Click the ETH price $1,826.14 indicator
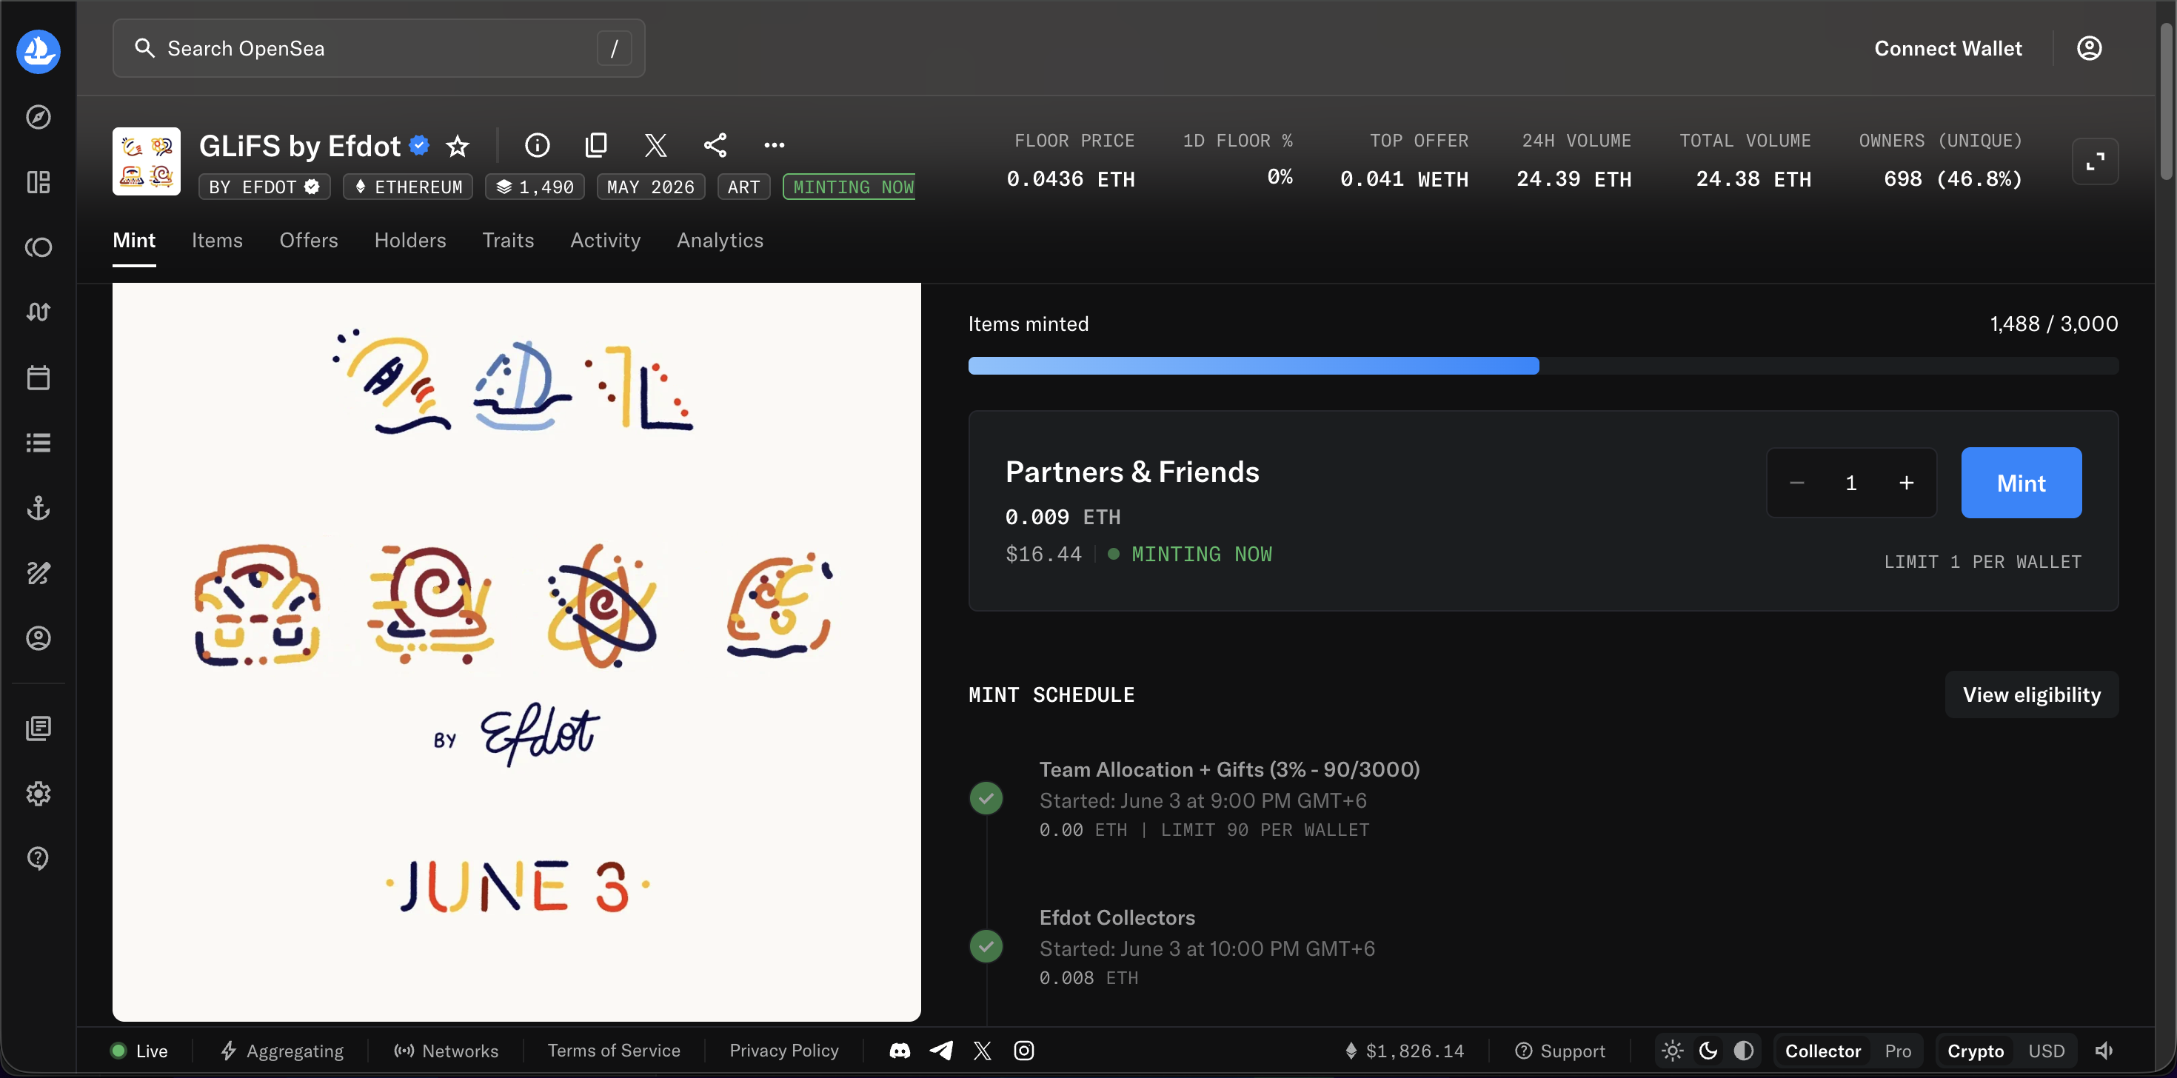The height and width of the screenshot is (1078, 2177). [x=1404, y=1050]
